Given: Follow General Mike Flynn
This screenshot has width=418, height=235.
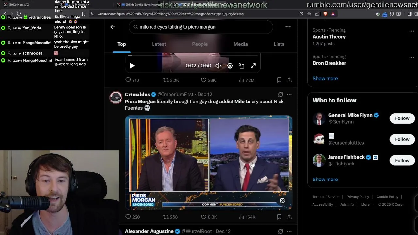Looking at the screenshot, I should pyautogui.click(x=402, y=118).
